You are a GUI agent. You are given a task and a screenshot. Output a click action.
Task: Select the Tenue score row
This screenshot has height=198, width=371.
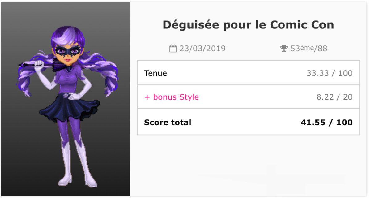[x=248, y=73]
